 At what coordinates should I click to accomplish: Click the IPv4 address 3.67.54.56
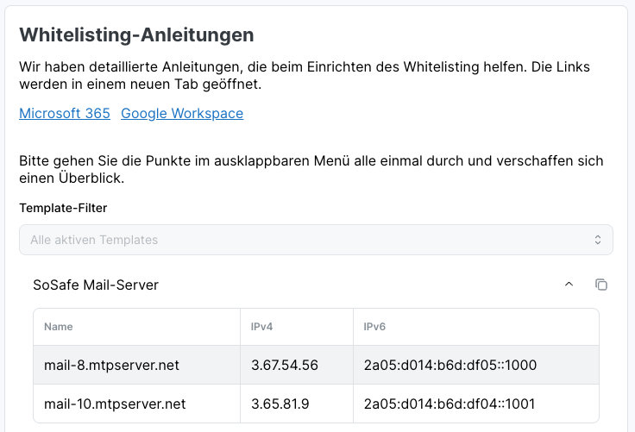pyautogui.click(x=285, y=366)
